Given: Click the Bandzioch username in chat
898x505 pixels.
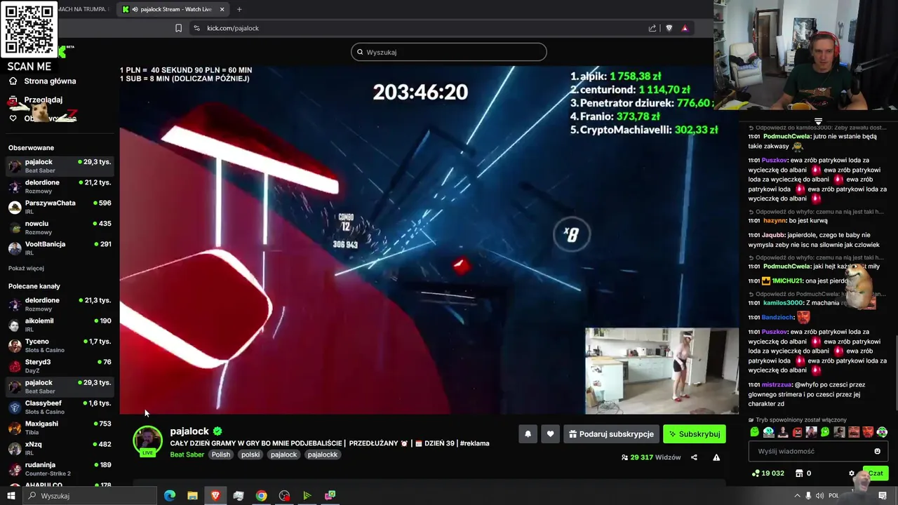Looking at the screenshot, I should (x=777, y=318).
